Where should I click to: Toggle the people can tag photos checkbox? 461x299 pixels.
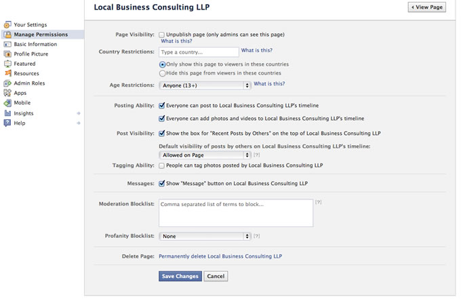coord(161,165)
